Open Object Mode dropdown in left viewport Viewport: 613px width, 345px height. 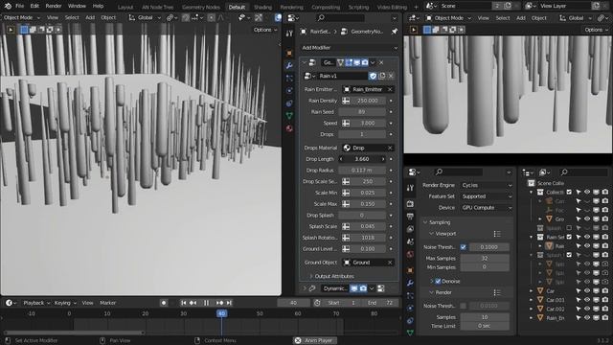22,17
